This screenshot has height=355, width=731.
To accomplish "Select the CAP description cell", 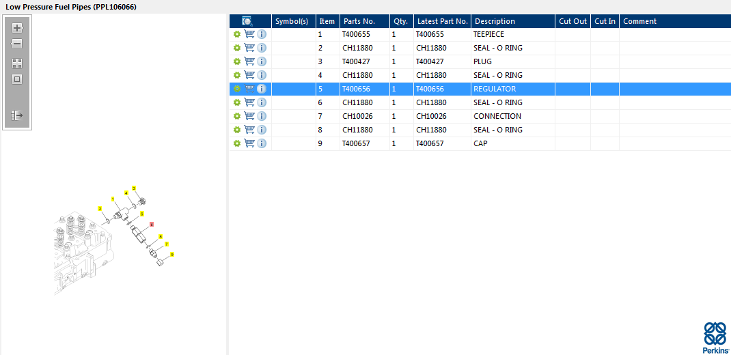I will click(x=513, y=143).
